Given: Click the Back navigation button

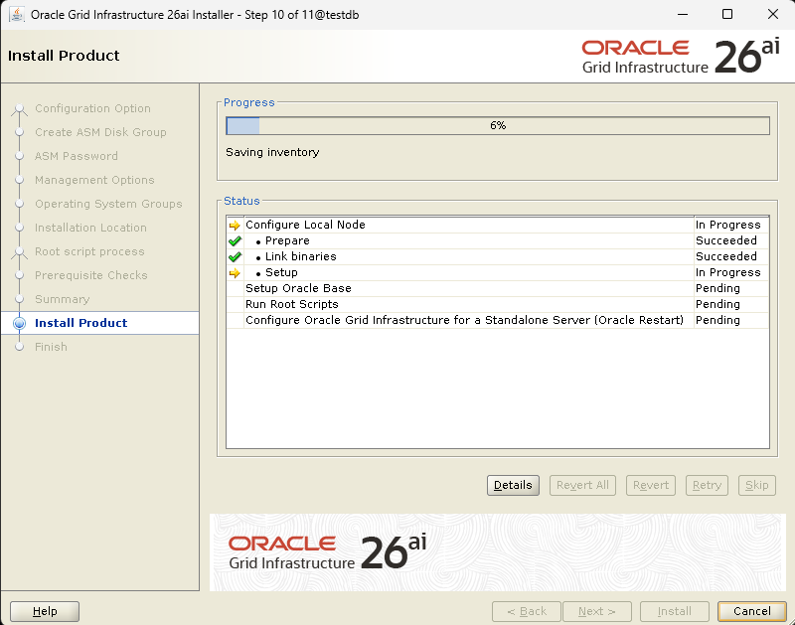Looking at the screenshot, I should click(x=527, y=611).
